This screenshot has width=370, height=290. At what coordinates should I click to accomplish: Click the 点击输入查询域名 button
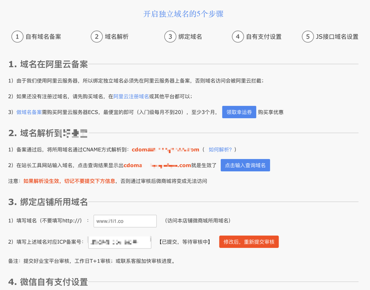pos(245,165)
